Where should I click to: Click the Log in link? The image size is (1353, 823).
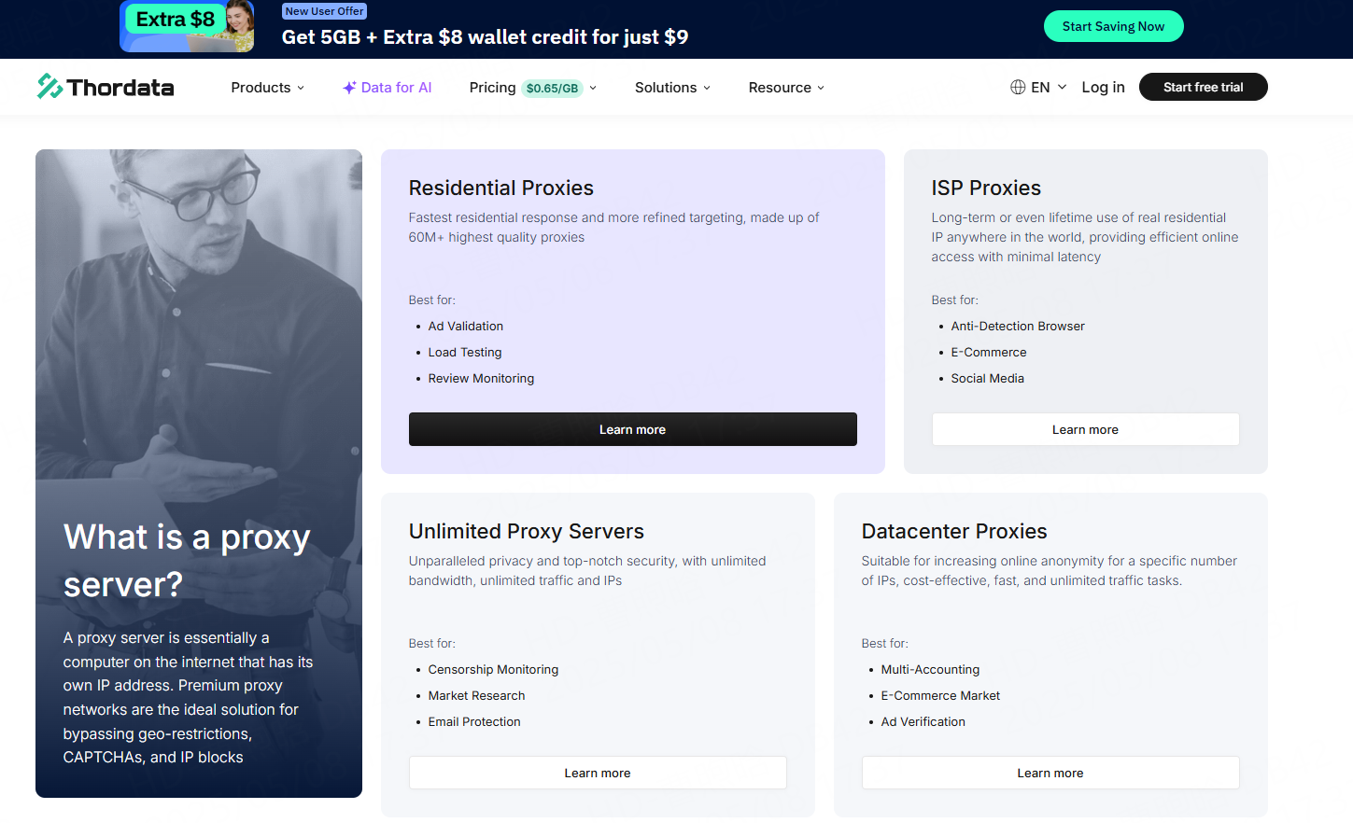click(1103, 87)
